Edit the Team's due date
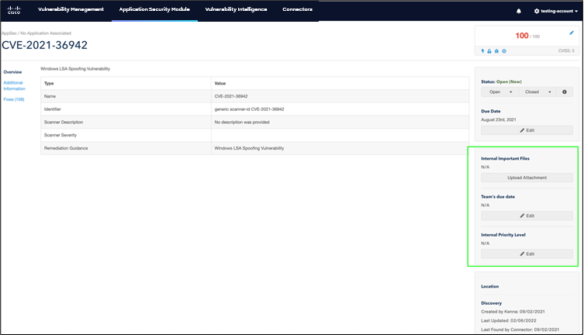This screenshot has width=584, height=335. (527, 216)
